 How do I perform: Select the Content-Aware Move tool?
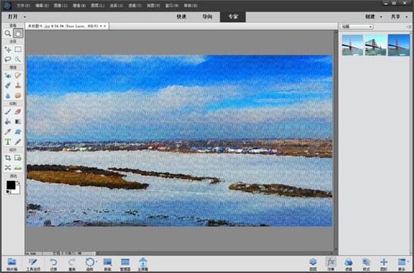8,168
